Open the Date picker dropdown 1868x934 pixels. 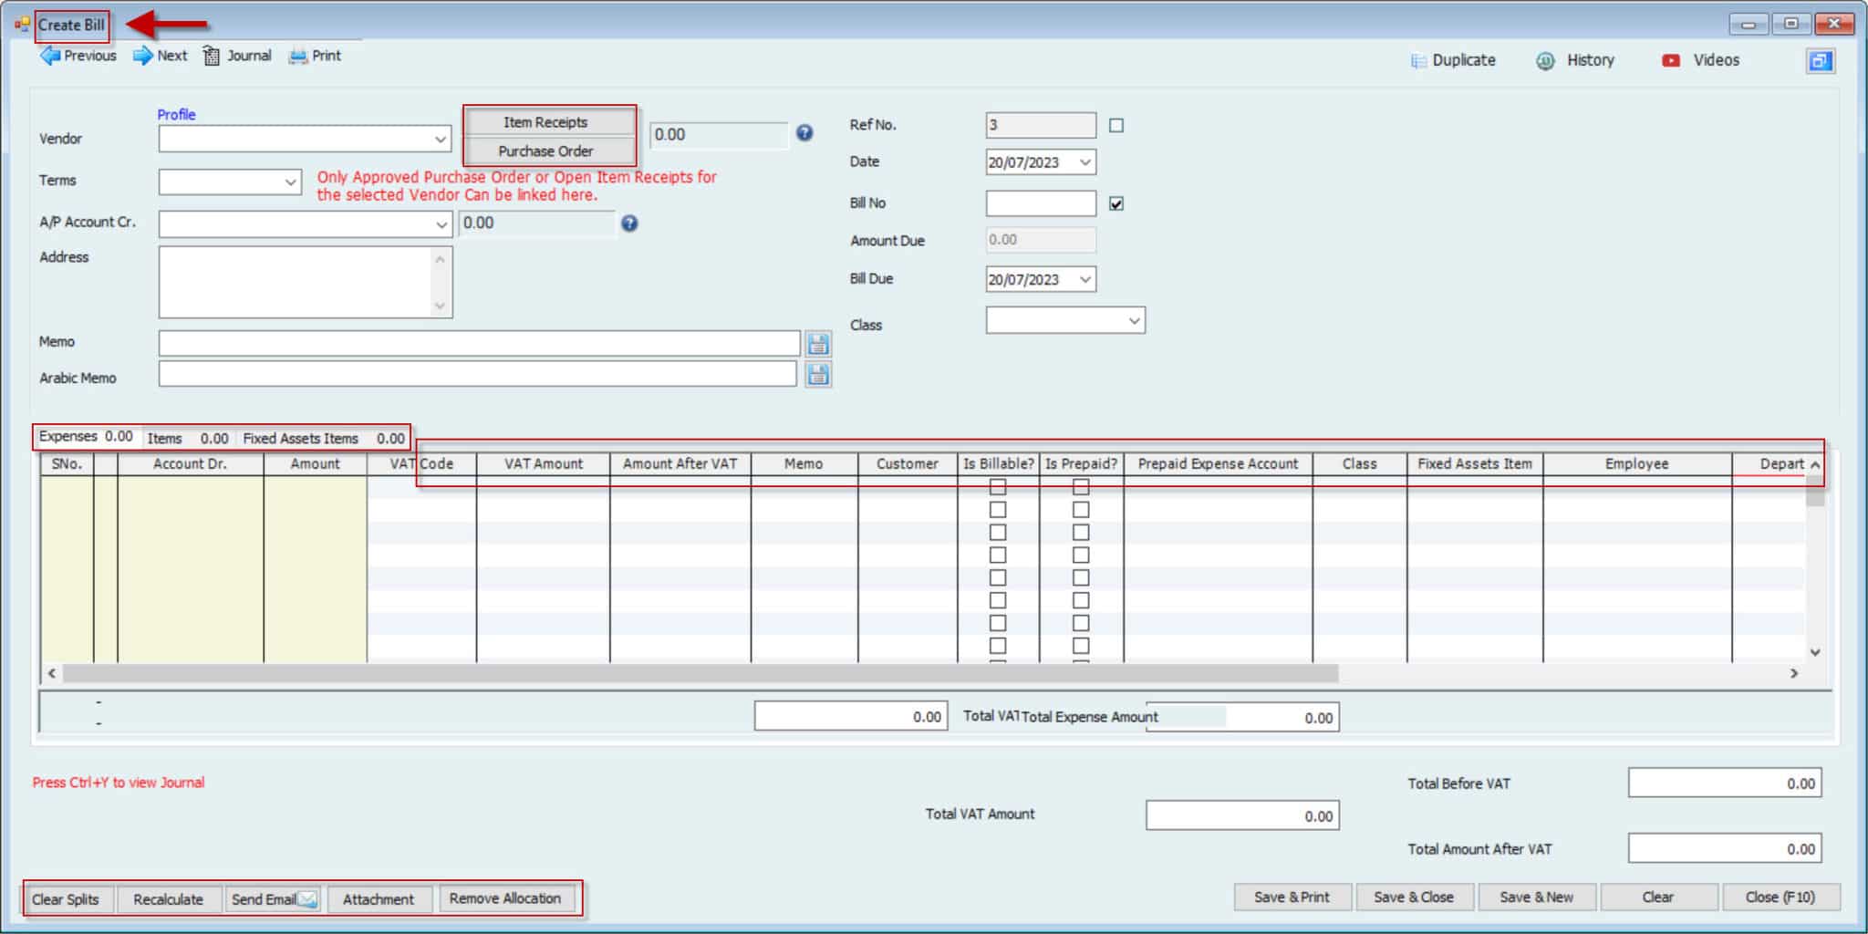1084,162
